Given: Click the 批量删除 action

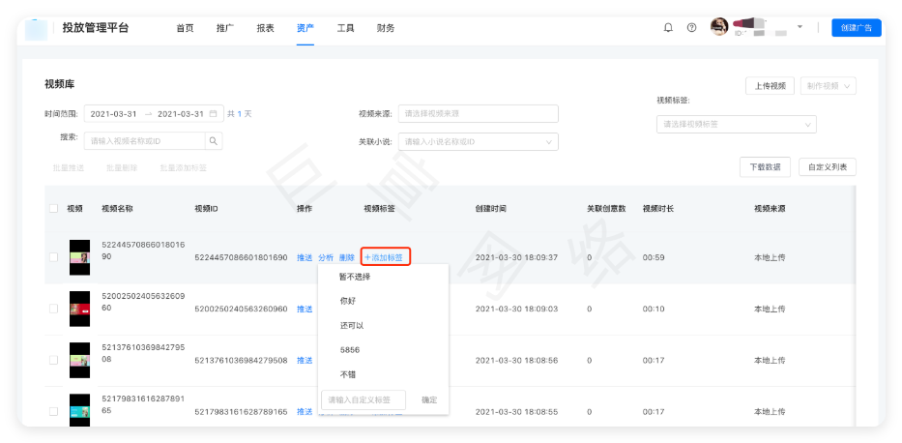Looking at the screenshot, I should point(122,168).
